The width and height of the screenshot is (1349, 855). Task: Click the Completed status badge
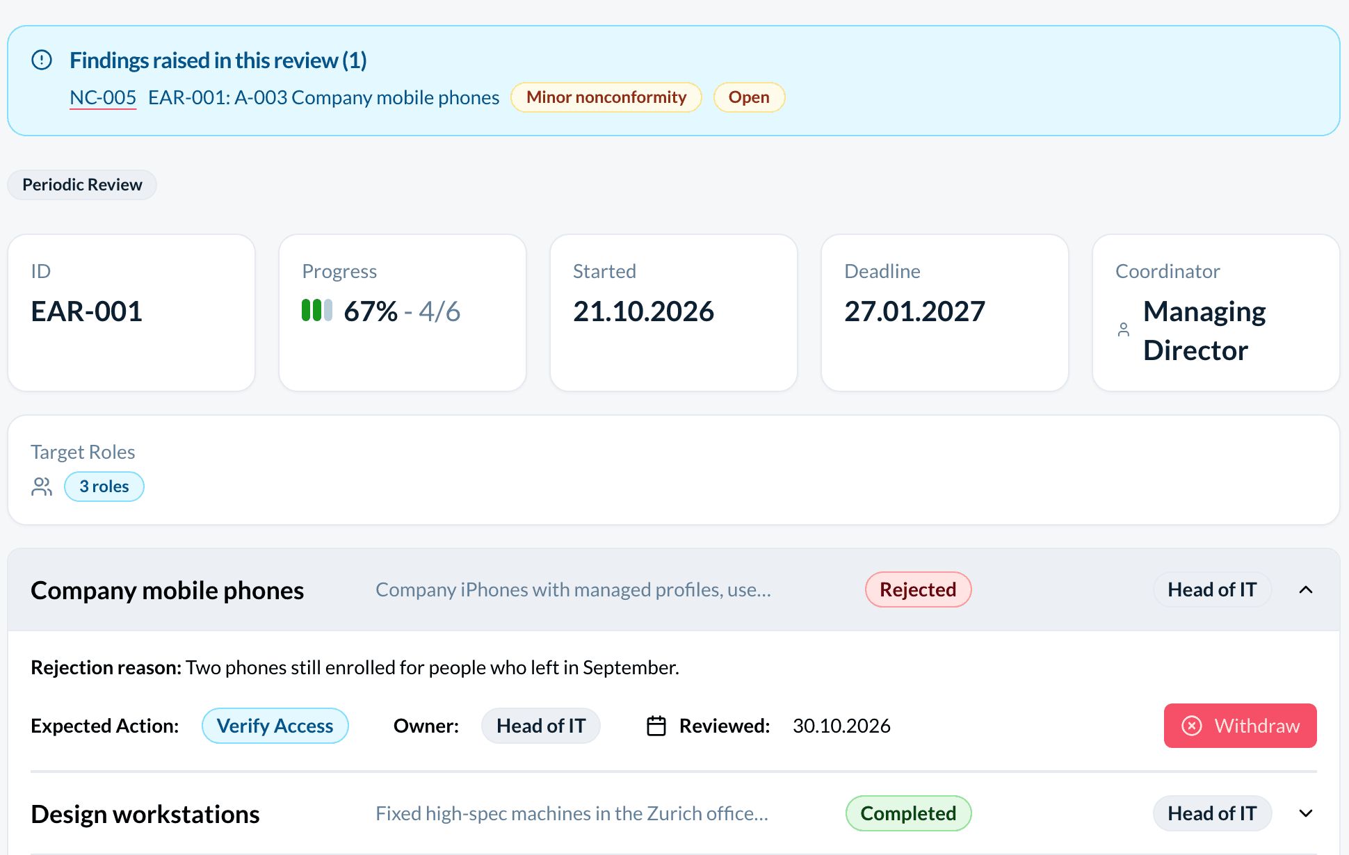[908, 813]
